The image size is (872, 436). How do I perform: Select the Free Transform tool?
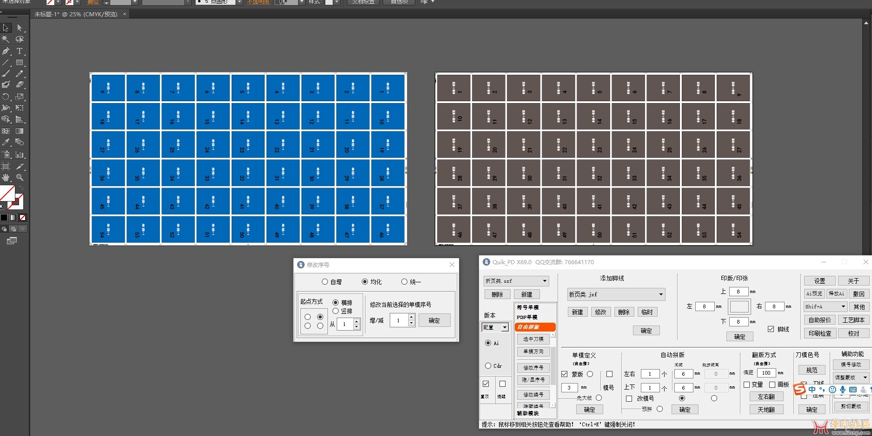pyautogui.click(x=20, y=108)
